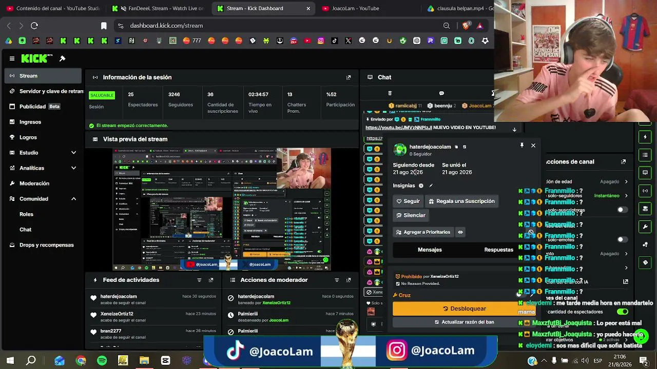Toggle the solo-suscriptores chat switch
This screenshot has width=657, height=369.
623,210
